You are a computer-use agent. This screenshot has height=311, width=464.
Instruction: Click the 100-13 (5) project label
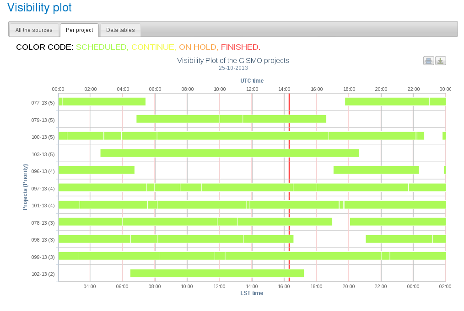[x=43, y=137]
